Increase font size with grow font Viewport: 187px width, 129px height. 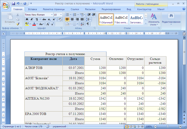(48, 24)
